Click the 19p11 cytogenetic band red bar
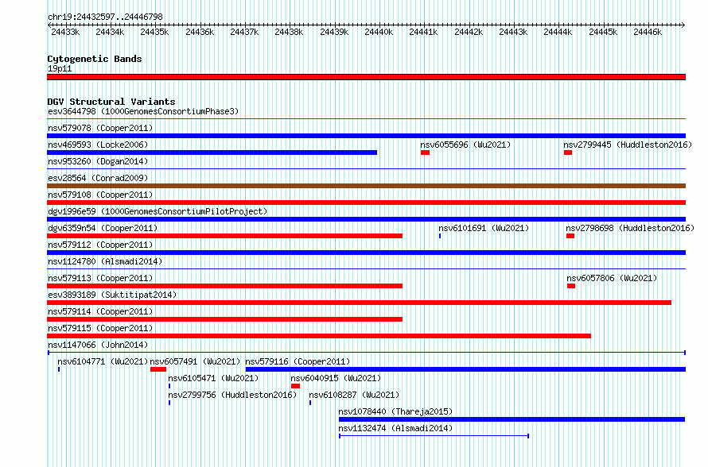 [366, 77]
